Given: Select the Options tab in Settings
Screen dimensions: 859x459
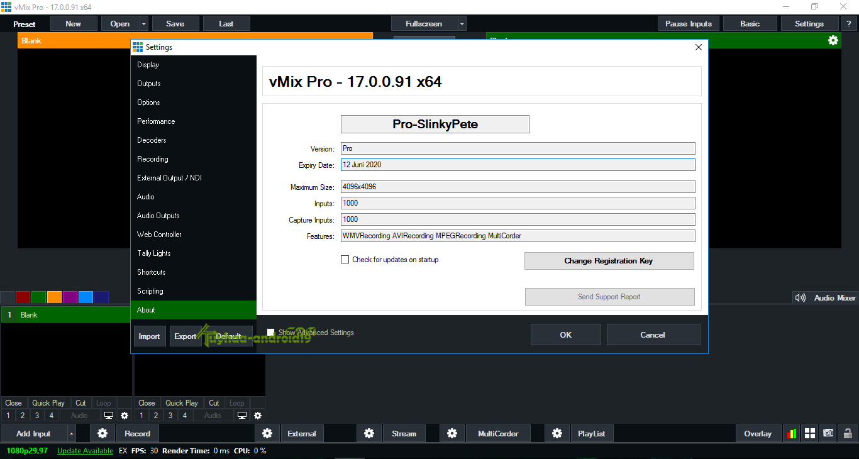Looking at the screenshot, I should 194,102.
